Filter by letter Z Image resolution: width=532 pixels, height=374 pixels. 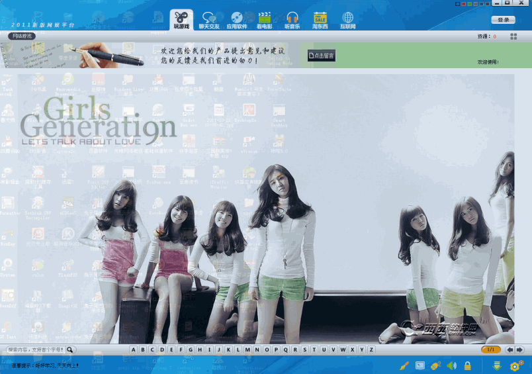(x=371, y=350)
